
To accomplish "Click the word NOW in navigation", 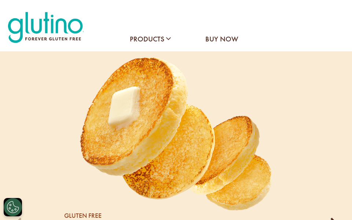I will 229,39.
